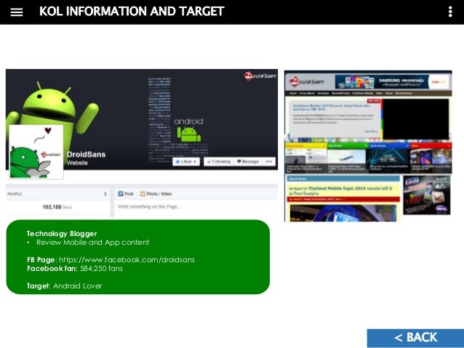Click the 'Android Lover' target text
The width and height of the screenshot is (464, 348).
point(78,286)
